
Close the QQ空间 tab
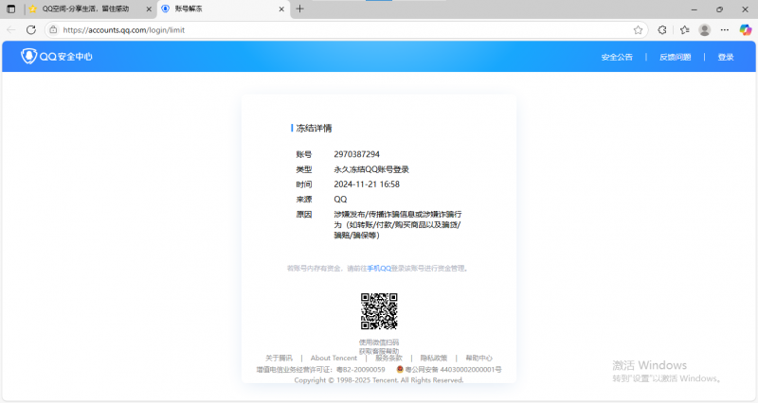pos(149,9)
